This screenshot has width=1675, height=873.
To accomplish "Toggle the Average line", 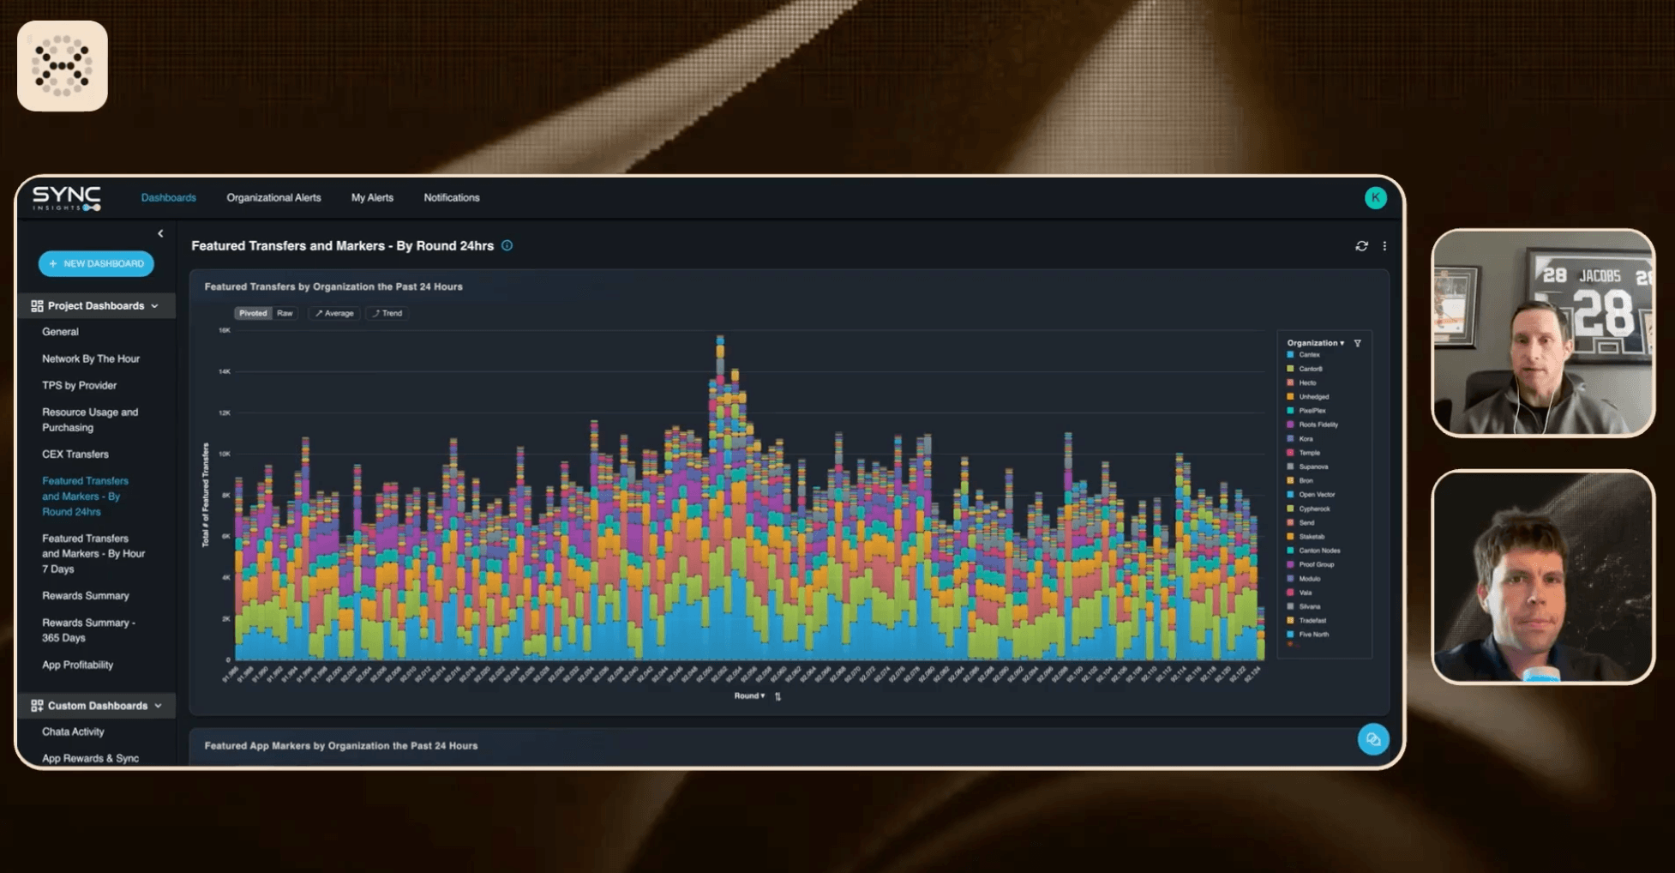I will click(334, 313).
